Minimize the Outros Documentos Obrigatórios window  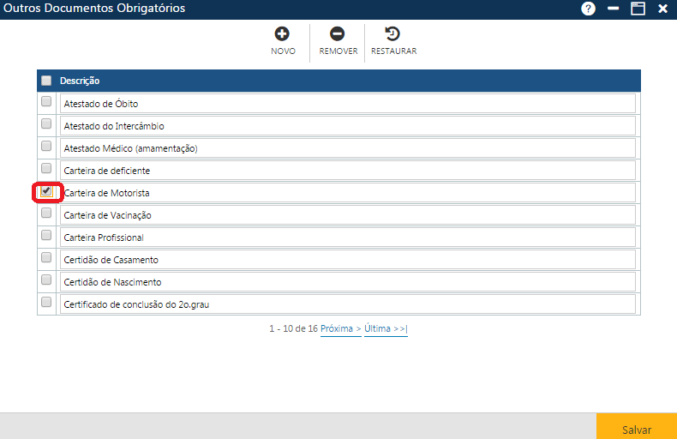pos(613,9)
